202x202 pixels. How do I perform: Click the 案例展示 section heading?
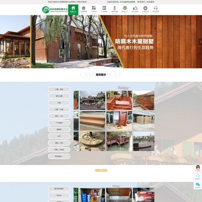point(101,75)
